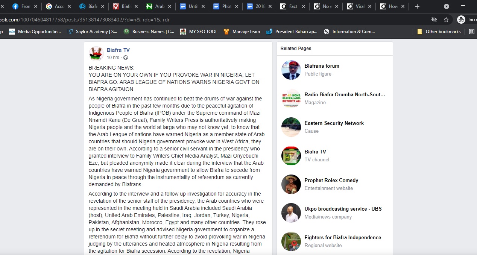The width and height of the screenshot is (477, 255).
Task: Open the tab search dropdown arrow
Action: pos(447,6)
